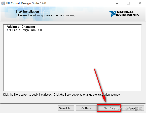Click the National Instruments eagle emblem
The image size is (146, 113).
click(x=113, y=14)
